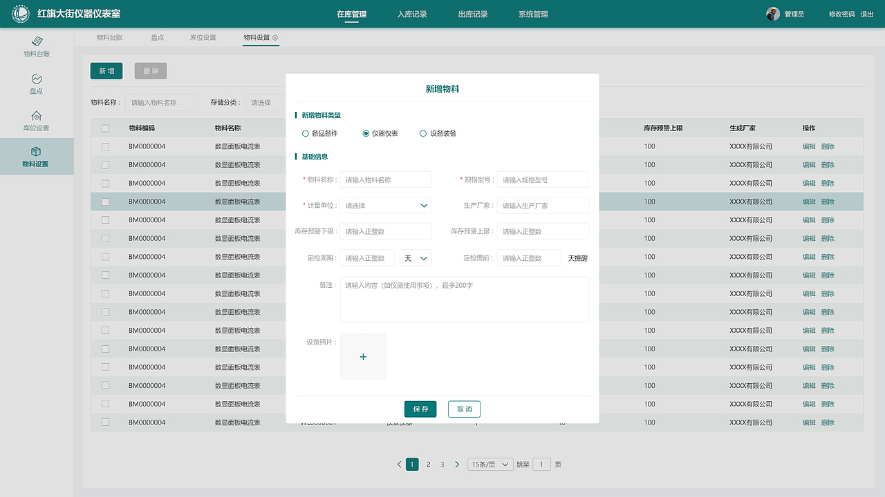Go to the next page with the right arrow
This screenshot has height=497, width=885.
457,465
